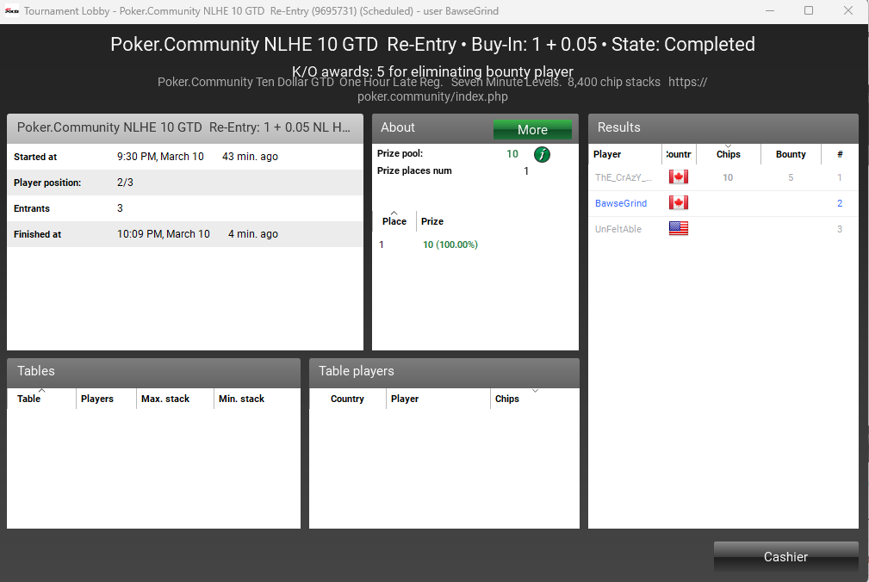The width and height of the screenshot is (869, 582).
Task: Select the ThE_CrAzY_ player row
Action: 723,177
